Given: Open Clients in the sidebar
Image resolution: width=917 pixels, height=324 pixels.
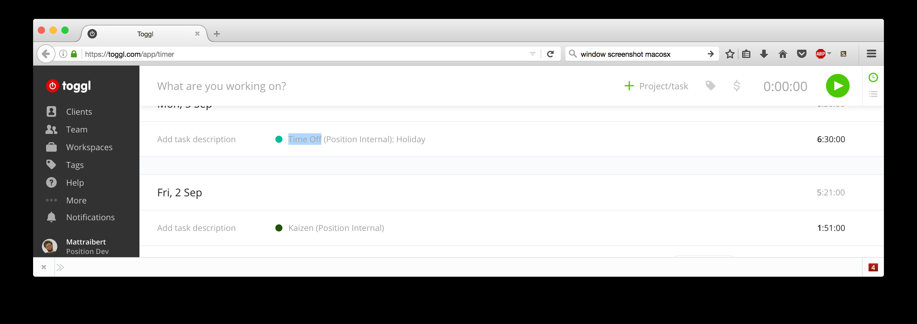Looking at the screenshot, I should click(79, 112).
